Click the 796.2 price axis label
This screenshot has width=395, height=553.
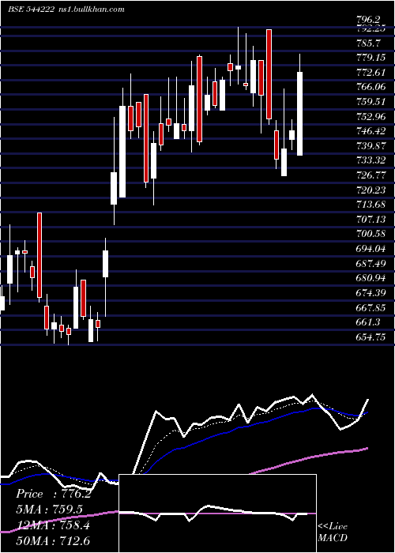[x=369, y=21]
